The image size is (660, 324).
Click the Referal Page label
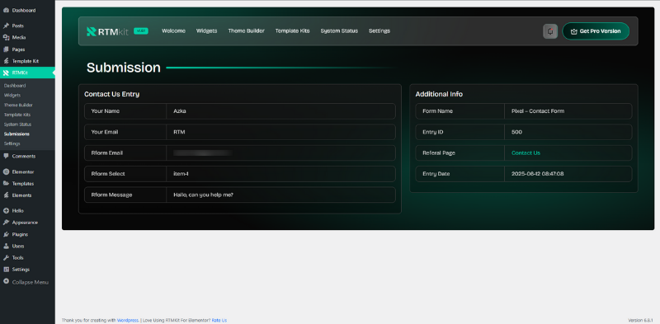(439, 153)
